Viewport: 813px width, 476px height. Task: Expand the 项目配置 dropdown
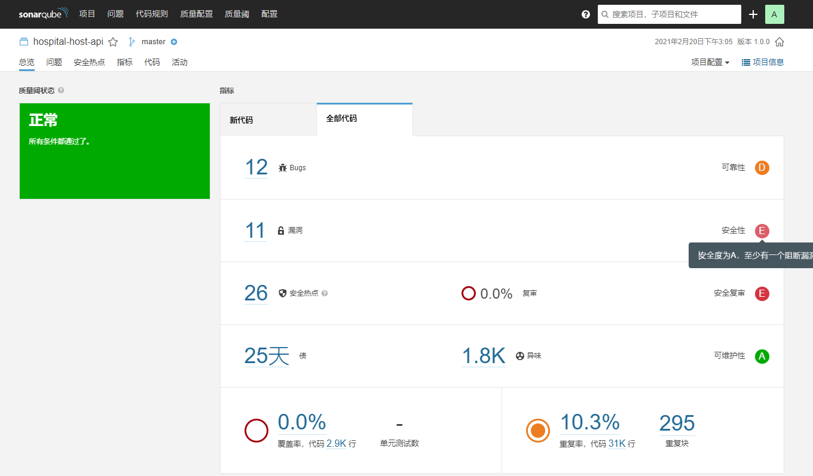tap(710, 62)
